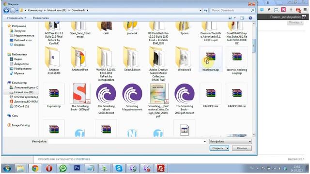The height and width of the screenshot is (174, 310).
Task: Toggle the preview pane button
Action: pyautogui.click(x=242, y=18)
